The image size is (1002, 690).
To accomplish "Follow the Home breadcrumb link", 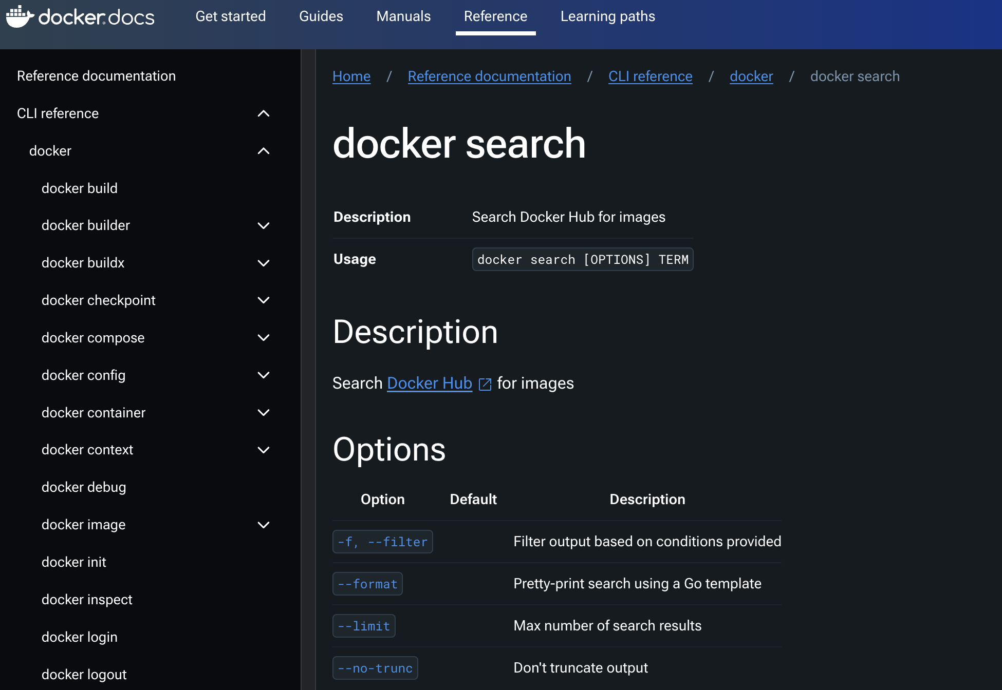I will click(351, 76).
